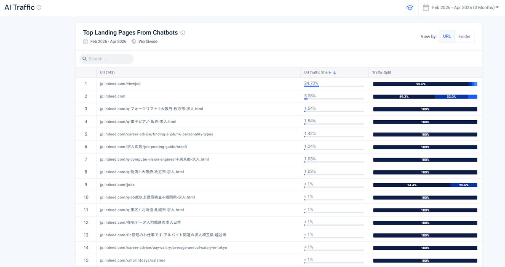This screenshot has height=267, width=505.
Task: Open jp.indeed.com/viewjob link
Action: [x=120, y=84]
